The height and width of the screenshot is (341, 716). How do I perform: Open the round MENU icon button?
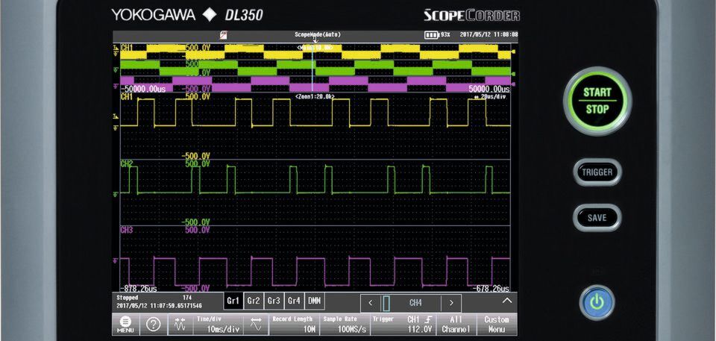click(125, 324)
